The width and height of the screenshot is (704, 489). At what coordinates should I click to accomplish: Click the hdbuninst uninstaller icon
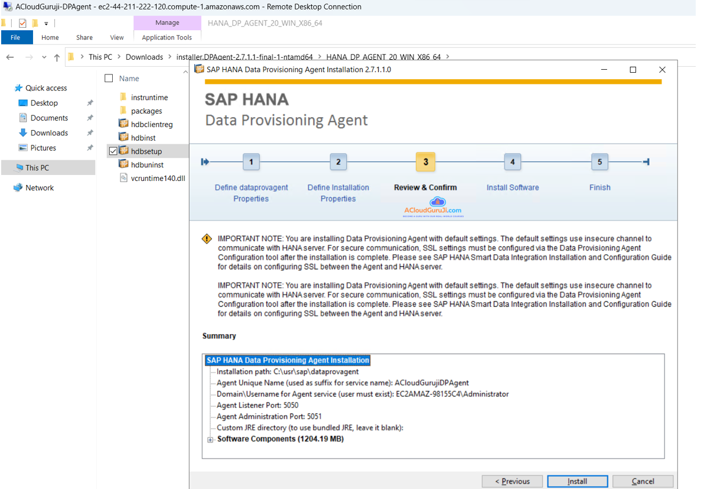pos(123,164)
